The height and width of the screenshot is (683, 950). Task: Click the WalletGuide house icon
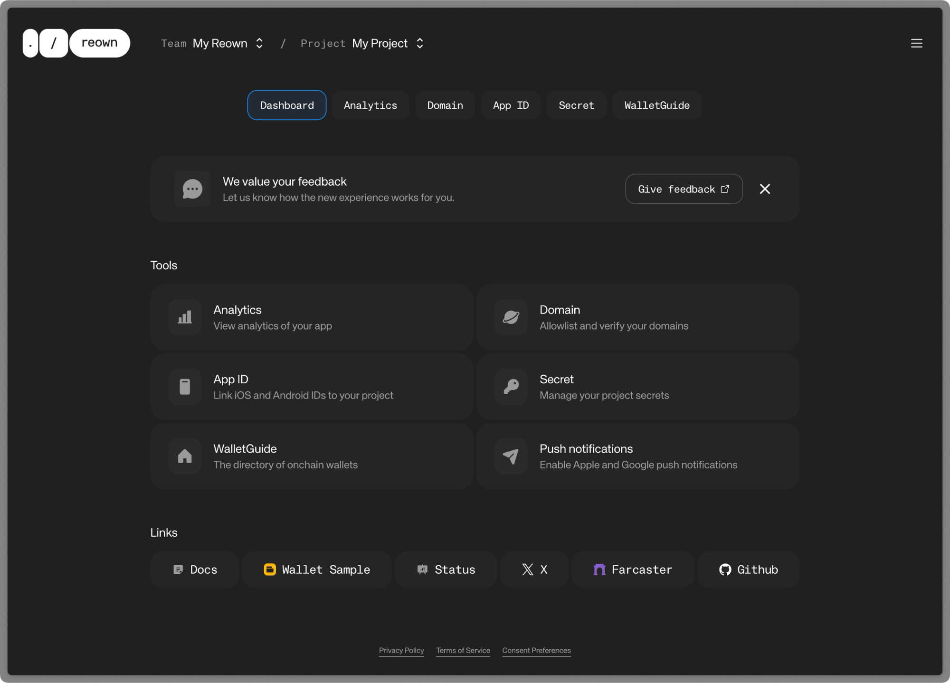pos(185,456)
